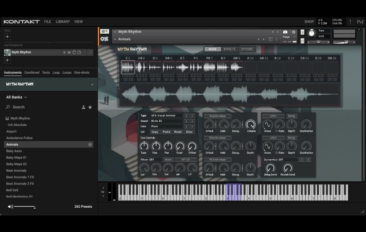Go to previous instrument arrow beside Myth Rhythm

point(272,32)
